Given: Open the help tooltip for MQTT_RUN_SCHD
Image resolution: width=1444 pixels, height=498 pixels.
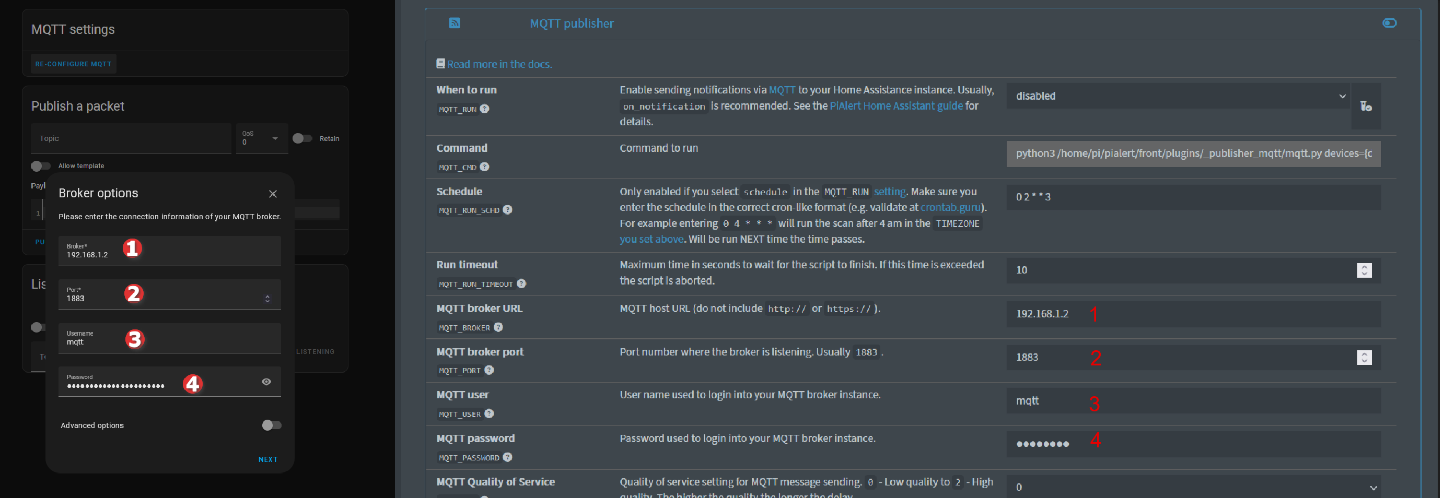Looking at the screenshot, I should [508, 209].
